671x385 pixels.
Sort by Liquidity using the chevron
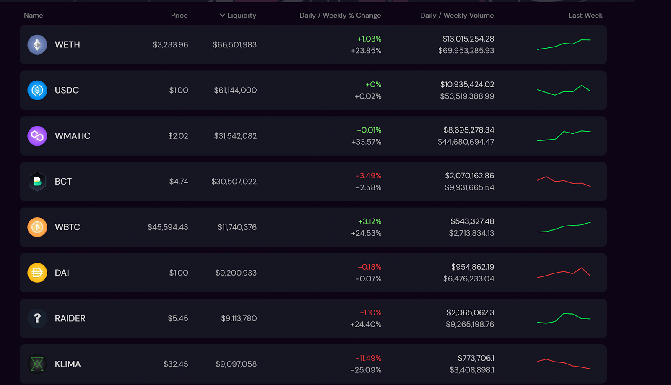pyautogui.click(x=222, y=16)
